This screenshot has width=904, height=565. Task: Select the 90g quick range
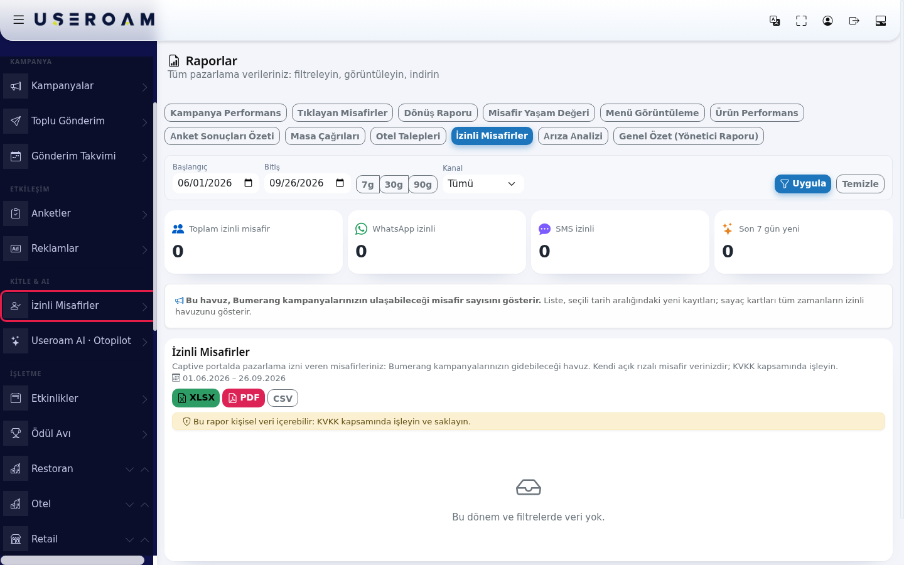[x=422, y=185]
